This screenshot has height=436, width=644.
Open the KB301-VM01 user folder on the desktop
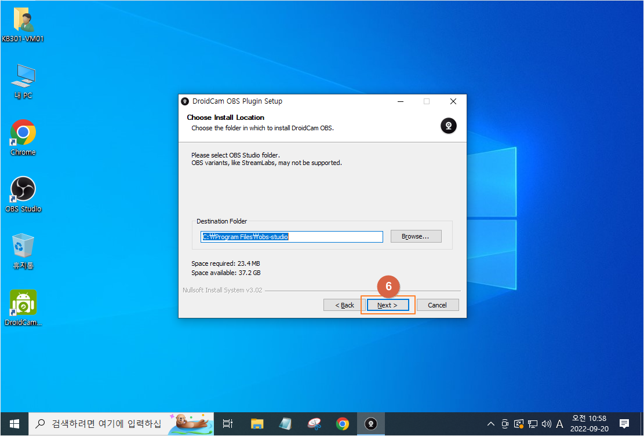[x=23, y=25]
